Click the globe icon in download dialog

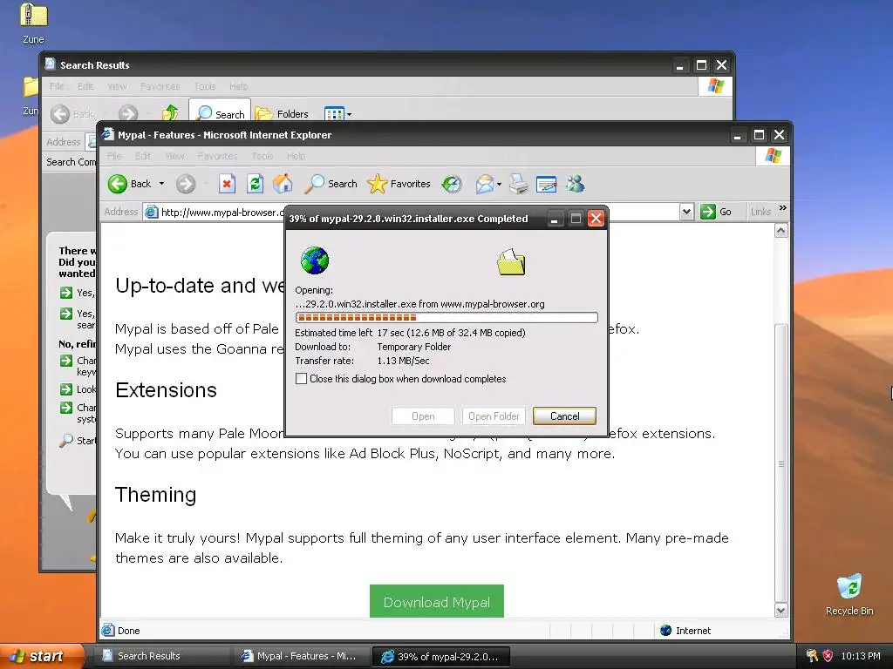[x=314, y=260]
